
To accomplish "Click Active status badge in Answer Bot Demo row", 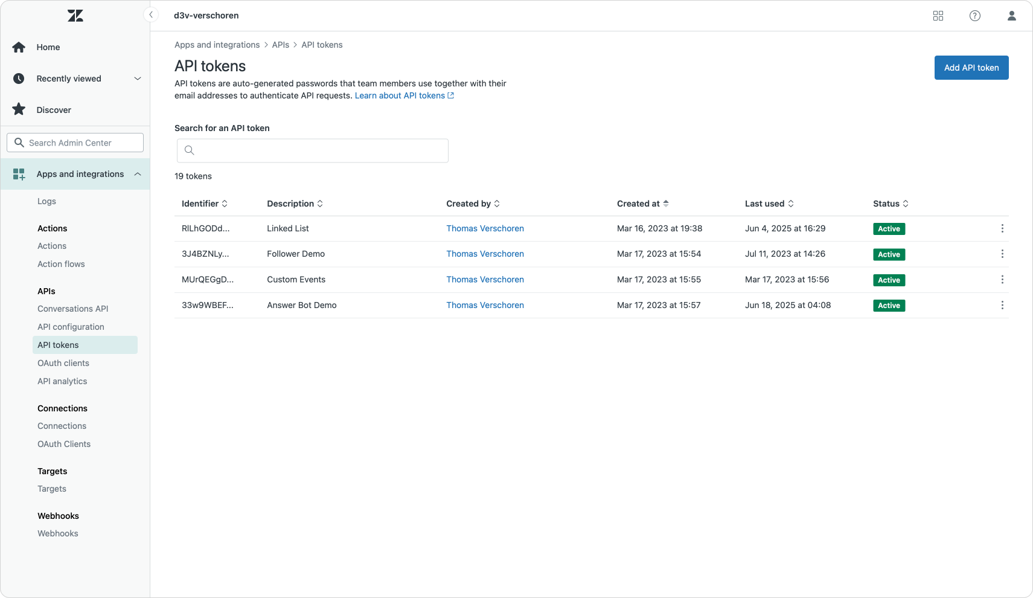I will point(889,306).
